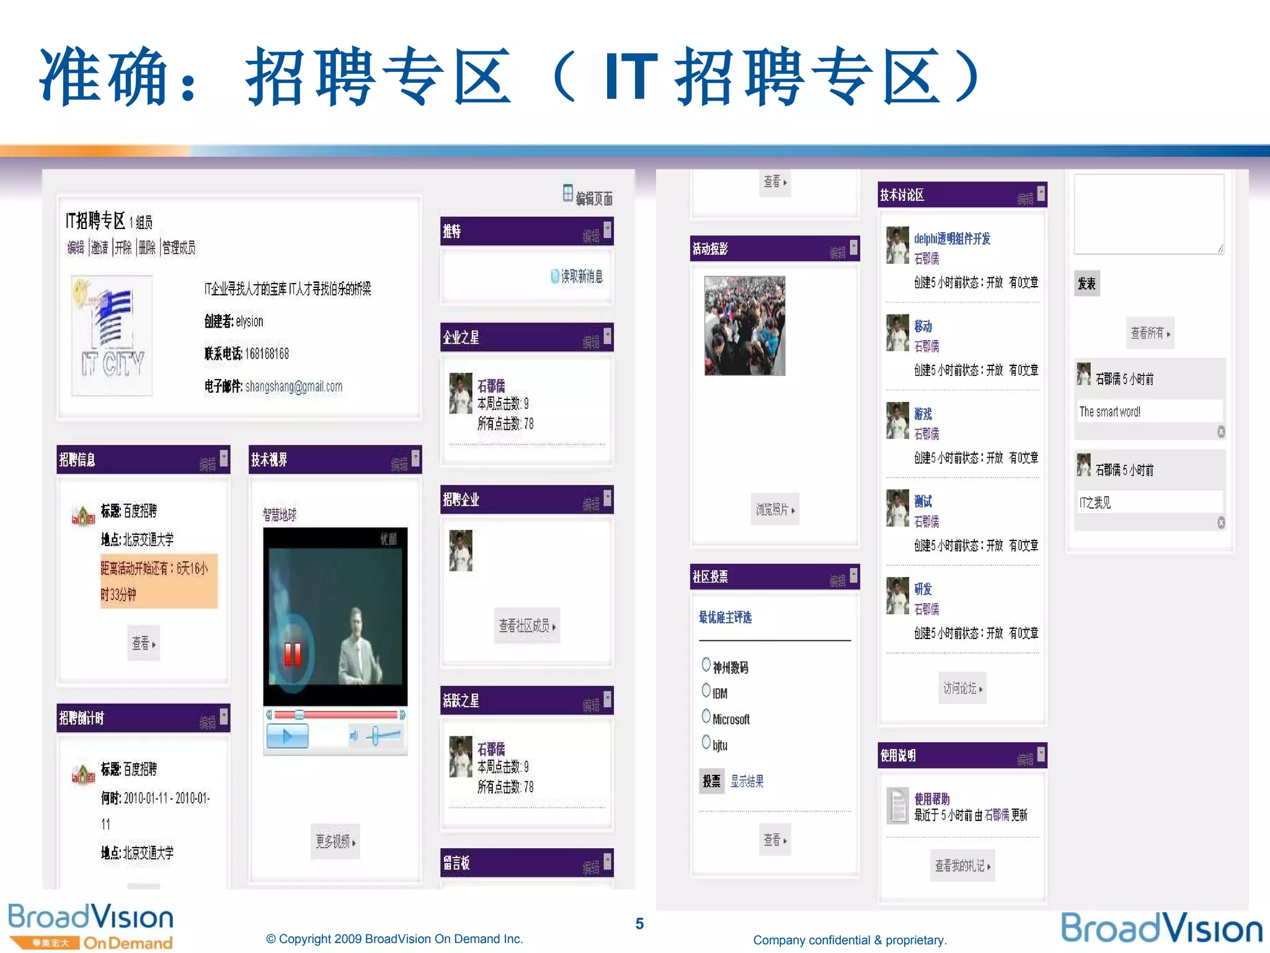The width and height of the screenshot is (1270, 953).
Task: Play the 智慧地球 video
Action: point(287,736)
